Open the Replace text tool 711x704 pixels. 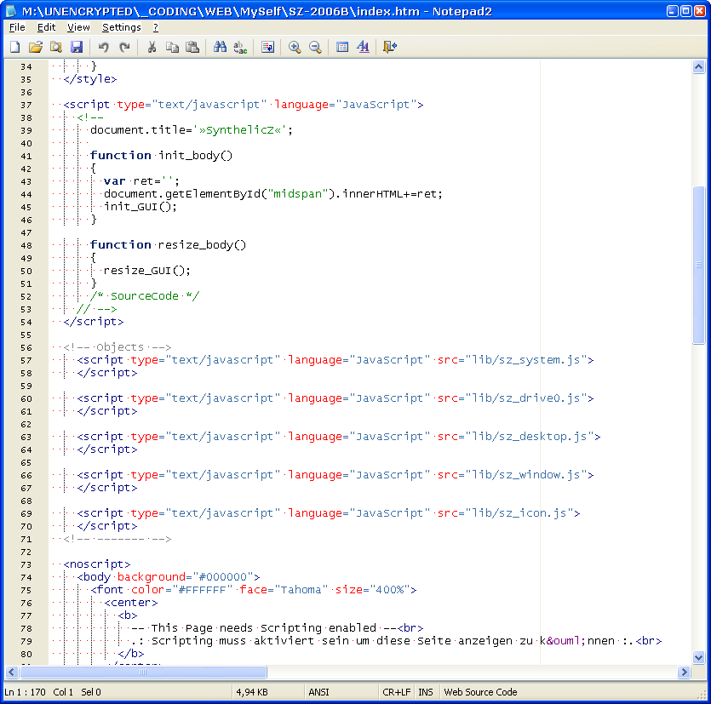point(240,47)
